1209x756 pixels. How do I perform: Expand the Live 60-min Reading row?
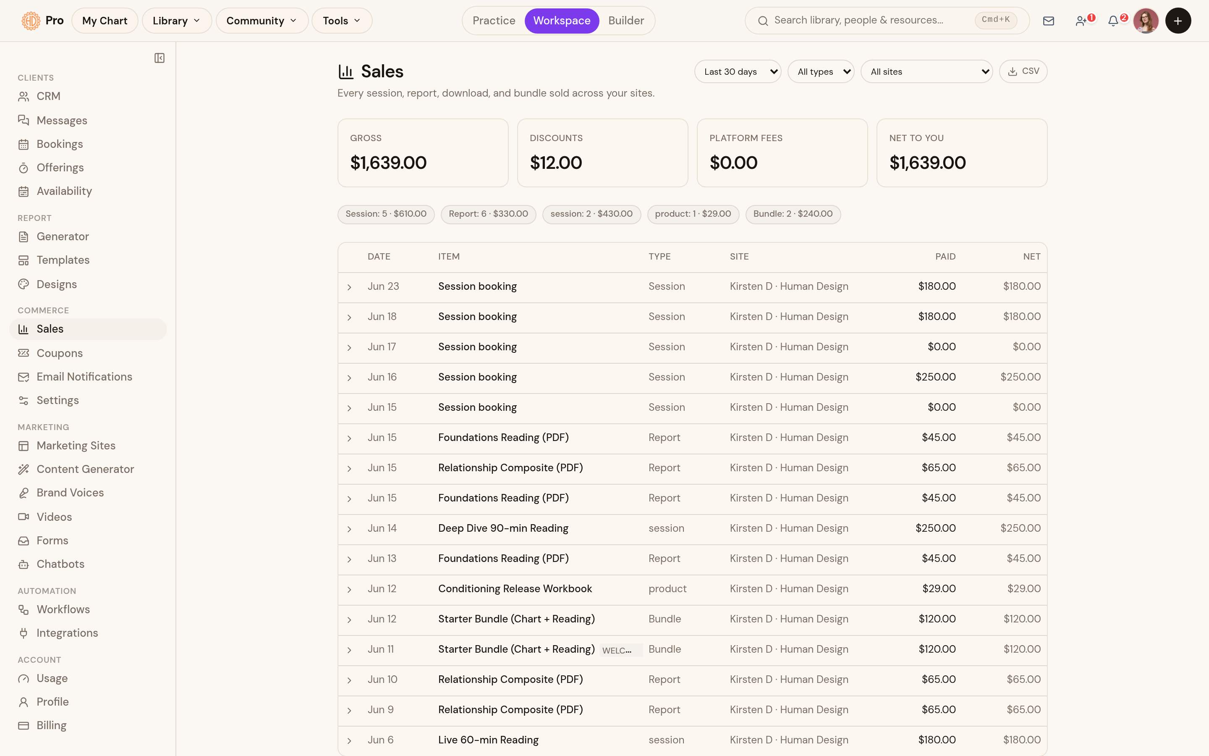[x=349, y=740]
